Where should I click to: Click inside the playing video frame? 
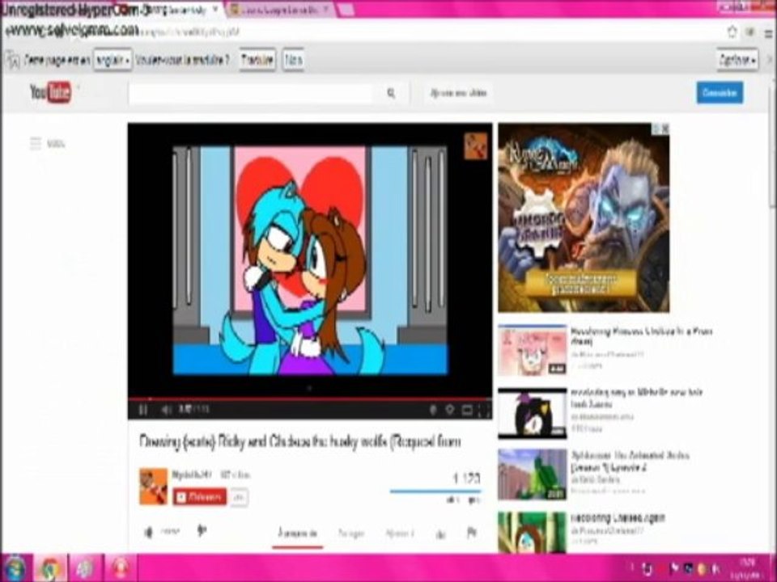pos(310,259)
